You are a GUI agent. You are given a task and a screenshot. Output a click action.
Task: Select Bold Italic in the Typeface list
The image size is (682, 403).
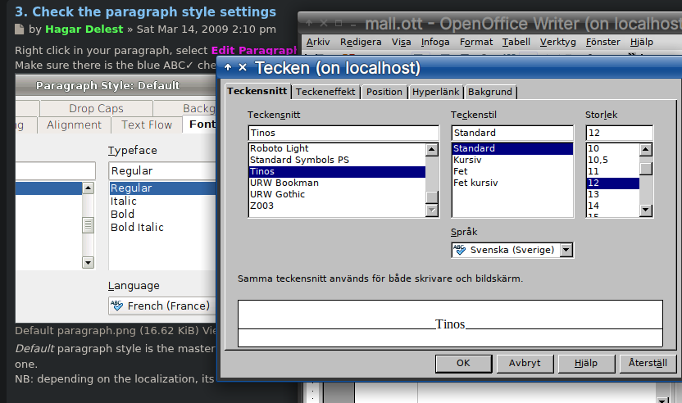point(137,228)
